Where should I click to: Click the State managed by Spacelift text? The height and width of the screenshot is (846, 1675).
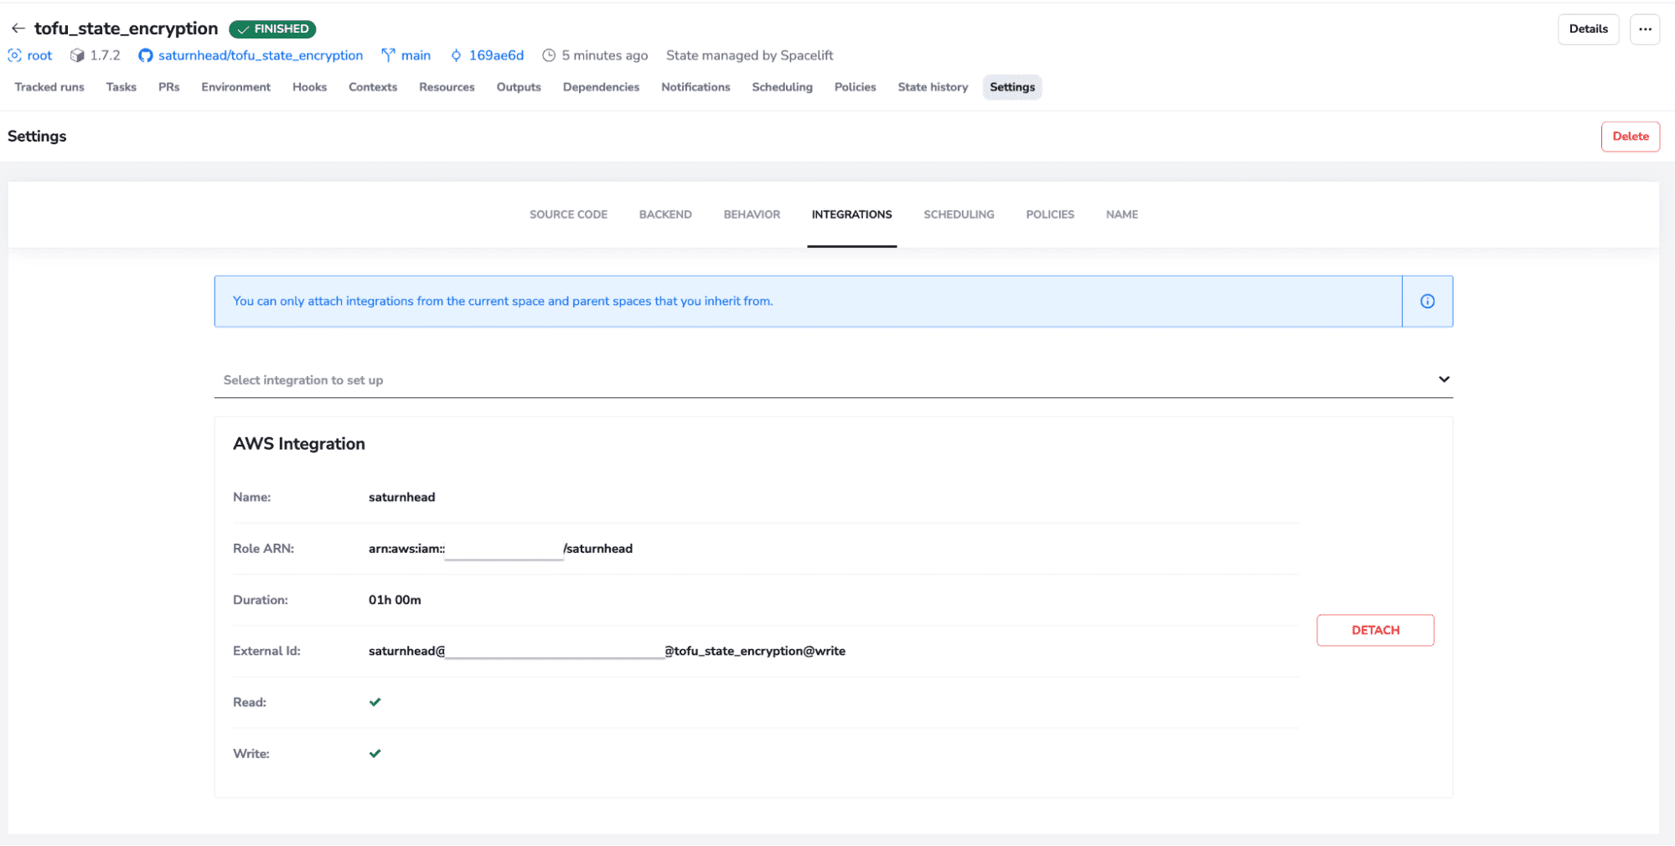tap(749, 55)
